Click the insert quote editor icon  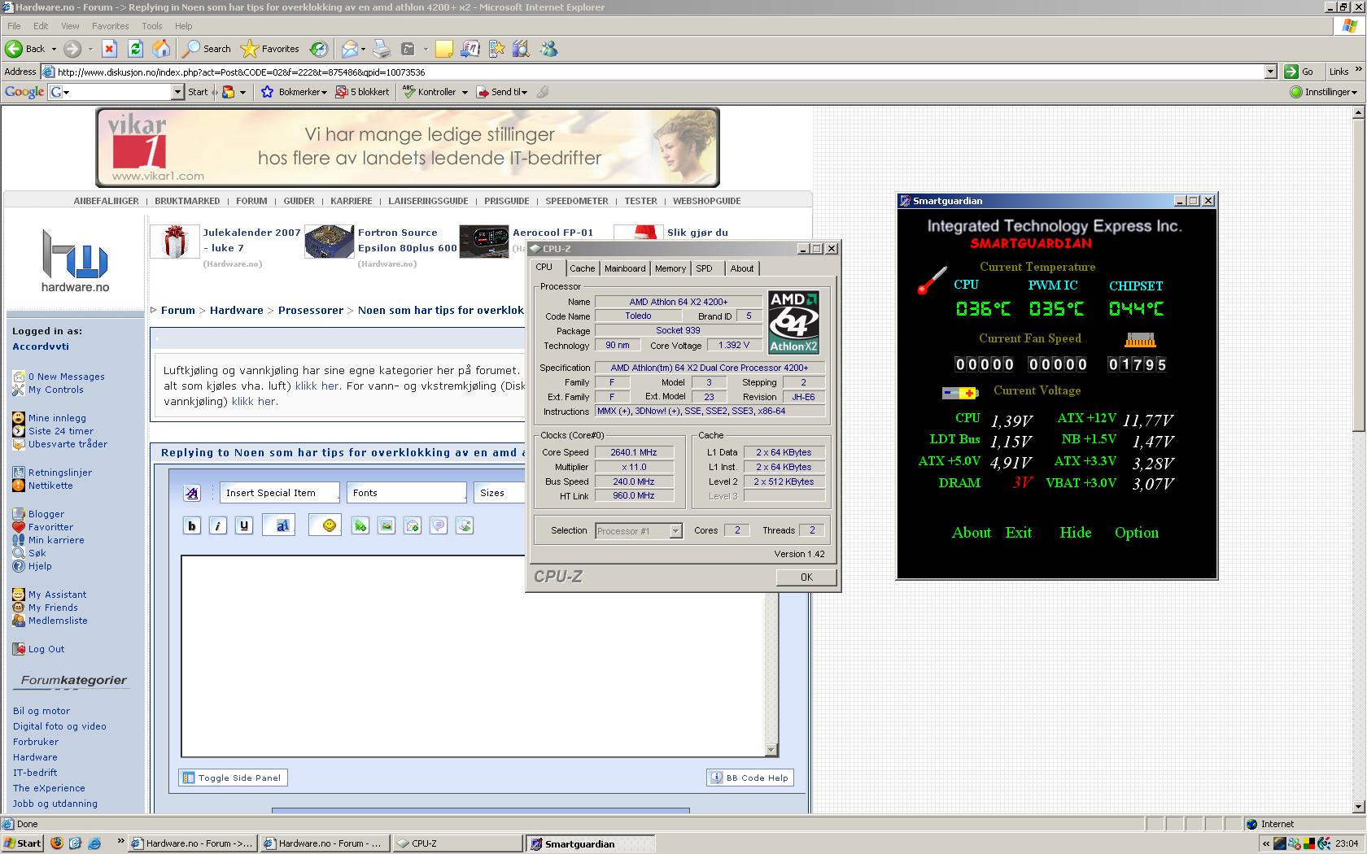[439, 526]
